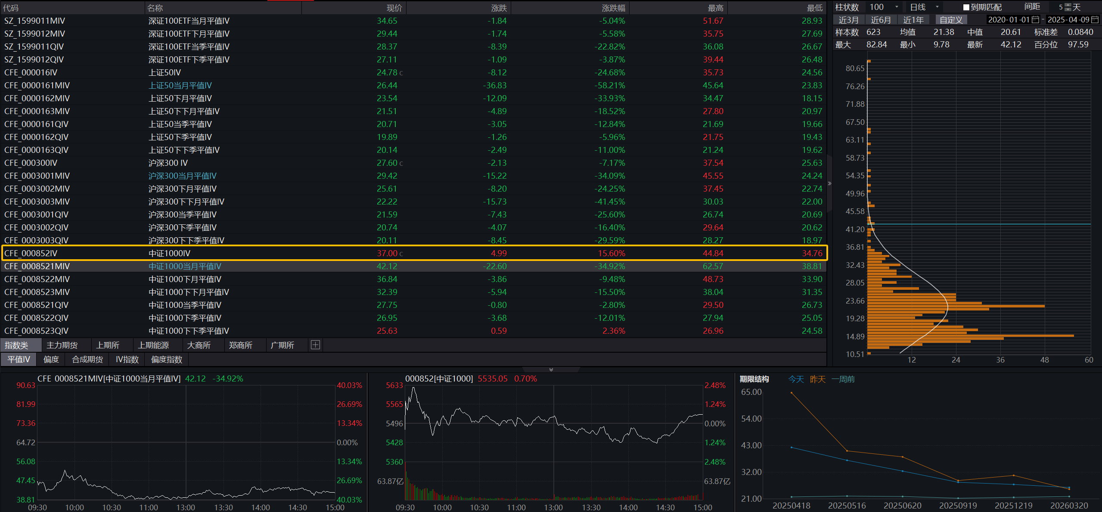
Task: Enable the 到期匹配 checkbox
Action: (x=966, y=7)
